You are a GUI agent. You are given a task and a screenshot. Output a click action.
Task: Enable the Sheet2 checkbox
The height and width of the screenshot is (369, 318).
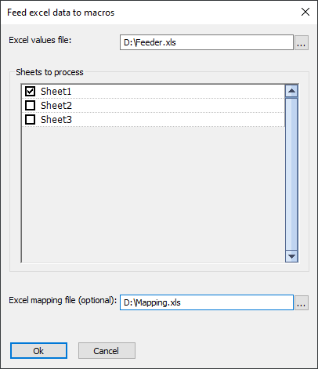click(31, 106)
